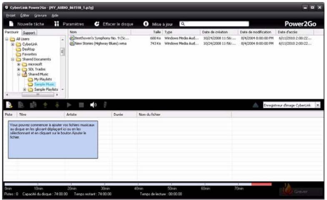Sort by Date de modification column
327x200 pixels.
pos(257,32)
